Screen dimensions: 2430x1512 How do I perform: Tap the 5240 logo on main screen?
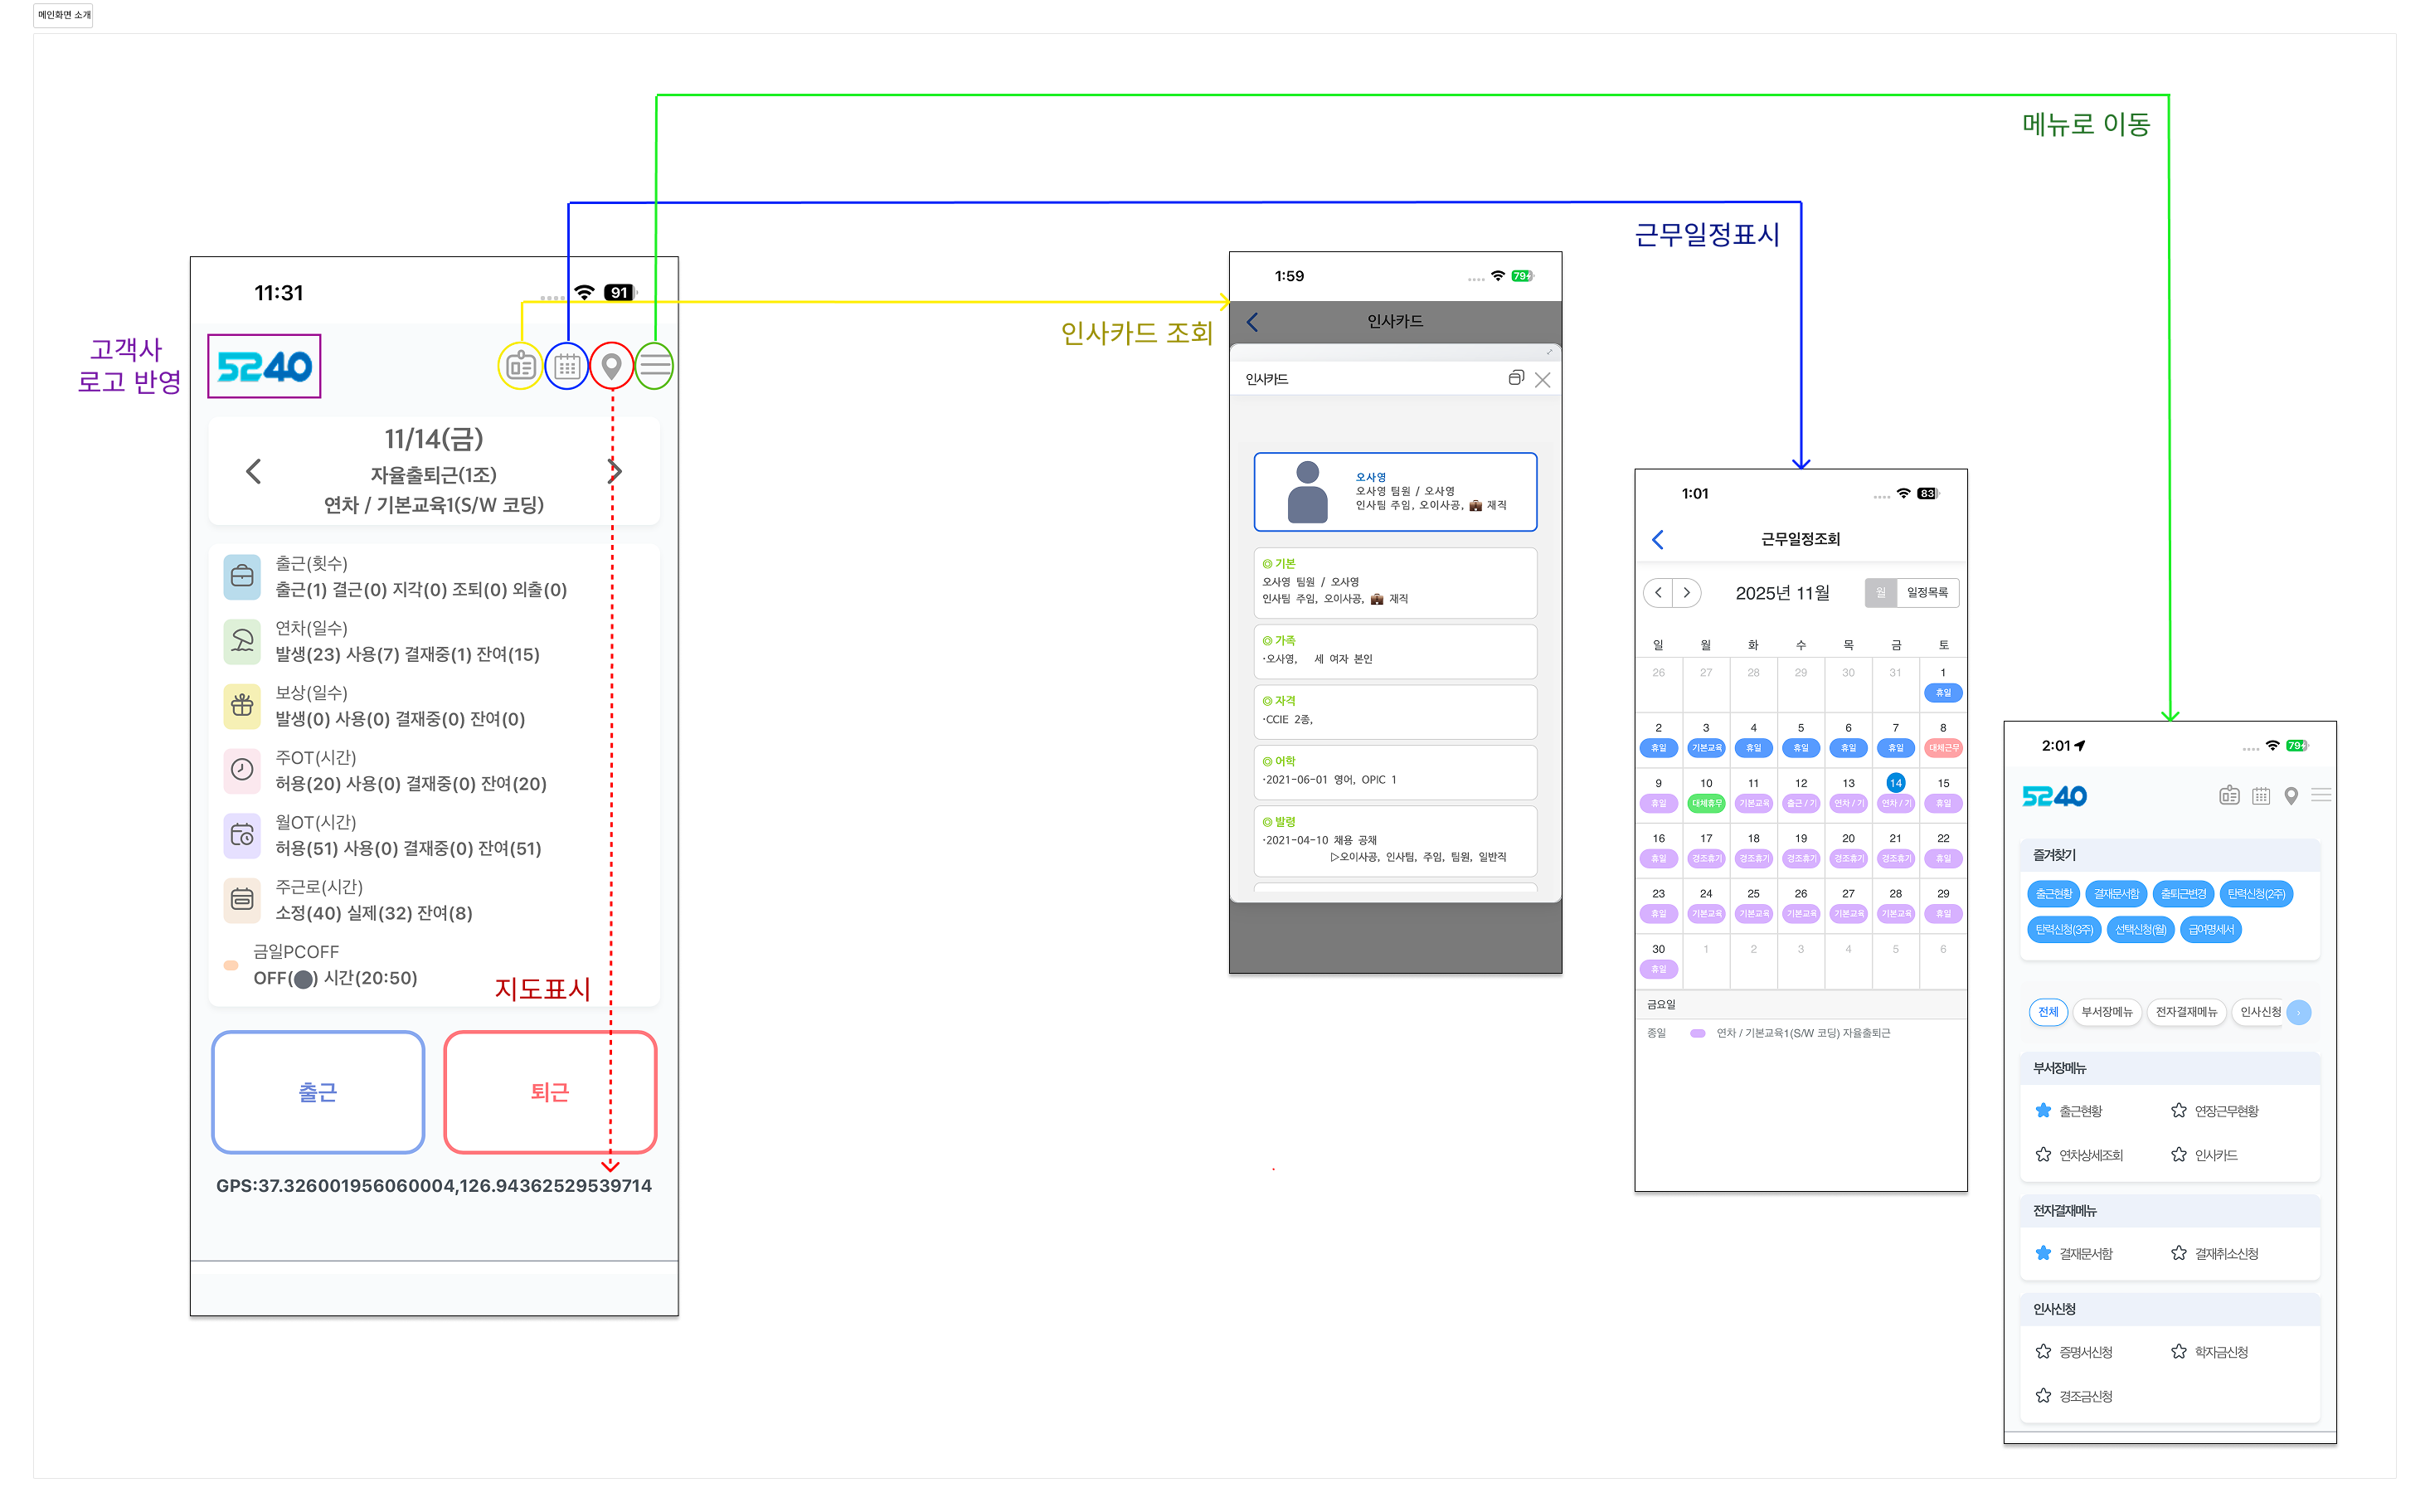coord(264,367)
